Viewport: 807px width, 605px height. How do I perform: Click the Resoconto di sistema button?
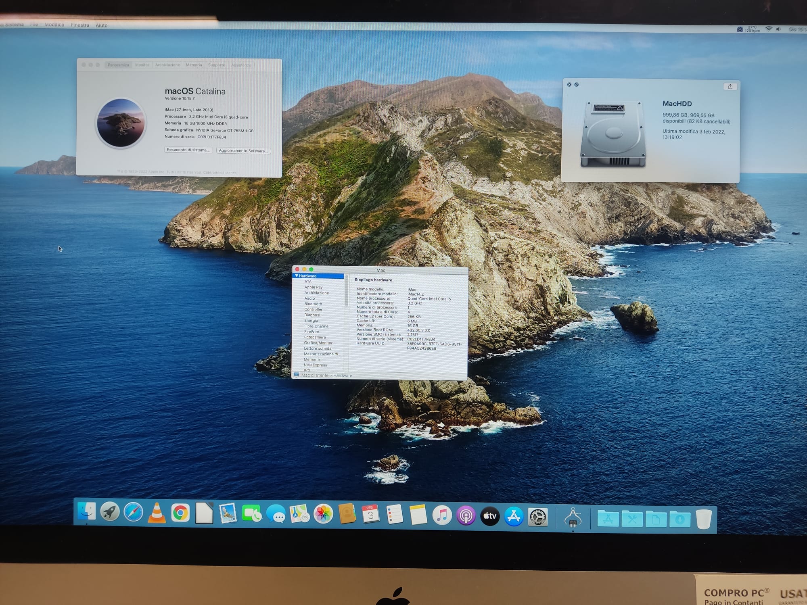click(188, 150)
